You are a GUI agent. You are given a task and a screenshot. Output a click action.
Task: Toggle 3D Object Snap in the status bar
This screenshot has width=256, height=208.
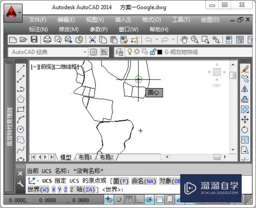coord(169,199)
